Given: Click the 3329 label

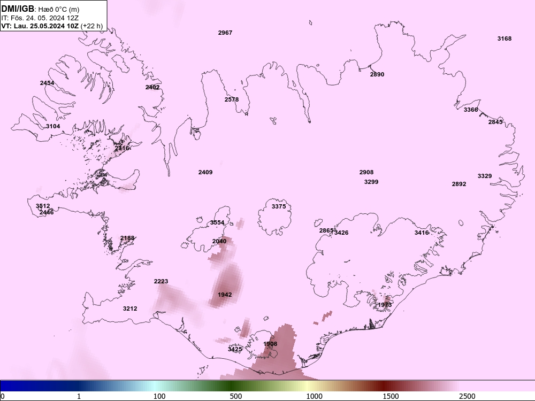Looking at the screenshot, I should [485, 176].
